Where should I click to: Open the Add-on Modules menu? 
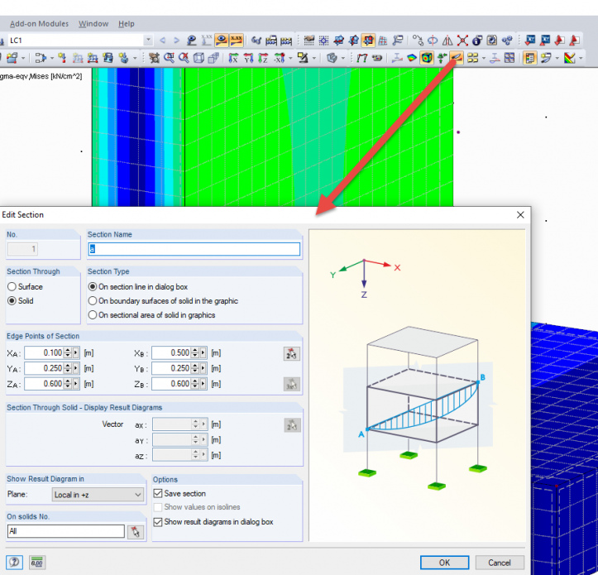point(39,24)
